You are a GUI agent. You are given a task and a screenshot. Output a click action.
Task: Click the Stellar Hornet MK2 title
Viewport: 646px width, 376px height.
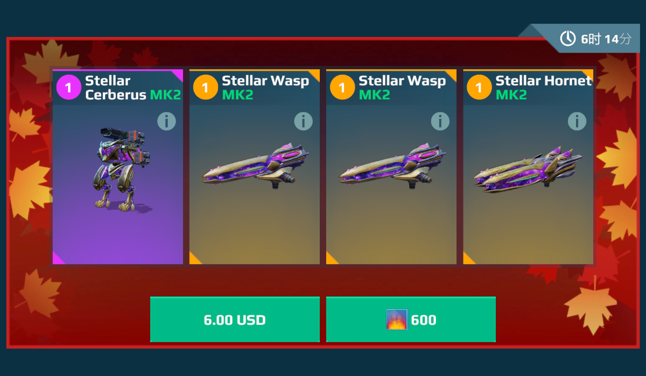(544, 88)
